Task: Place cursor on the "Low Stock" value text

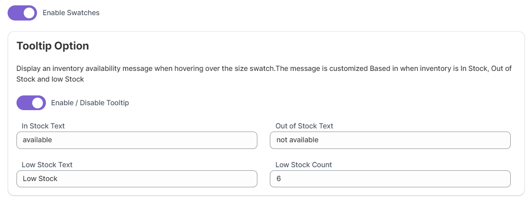Action: pyautogui.click(x=40, y=179)
